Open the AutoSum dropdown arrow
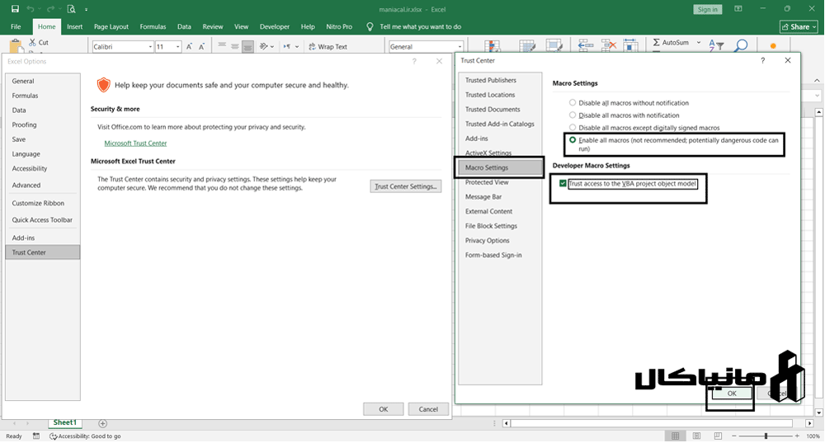This screenshot has width=825, height=443. [698, 42]
